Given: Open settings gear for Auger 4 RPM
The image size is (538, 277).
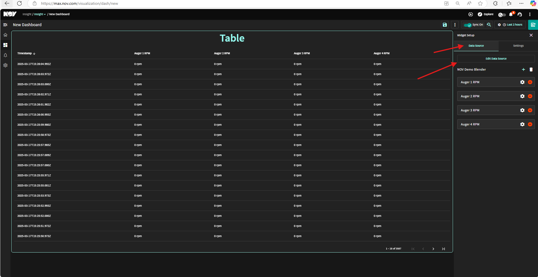Looking at the screenshot, I should 522,124.
